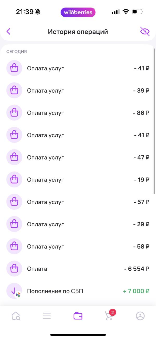The width and height of the screenshot is (156, 339).
Task: Open the home search tab icon
Action: pyautogui.click(x=16, y=316)
